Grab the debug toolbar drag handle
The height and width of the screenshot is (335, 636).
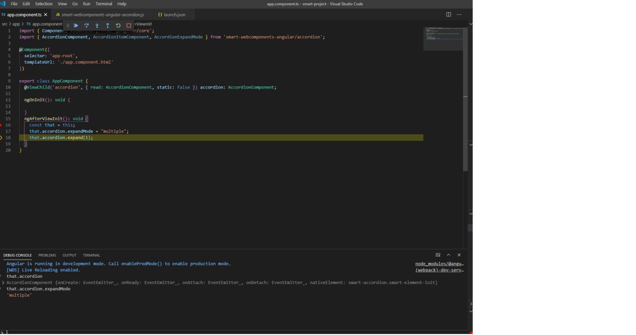(68, 25)
